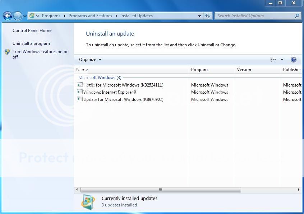Open the Control Panel Home link
Screen dimensions: 304x214
[x=32, y=31]
